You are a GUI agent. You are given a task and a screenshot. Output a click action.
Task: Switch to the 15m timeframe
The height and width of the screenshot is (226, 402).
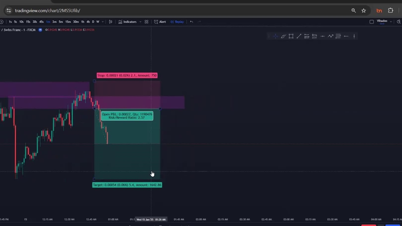click(68, 22)
